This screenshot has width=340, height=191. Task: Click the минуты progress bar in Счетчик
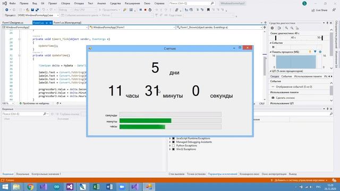[171, 120]
